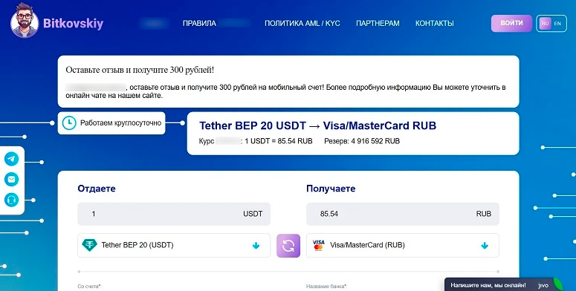Swap exchange direction with the purple arrows button
The height and width of the screenshot is (291, 576).
click(x=288, y=246)
